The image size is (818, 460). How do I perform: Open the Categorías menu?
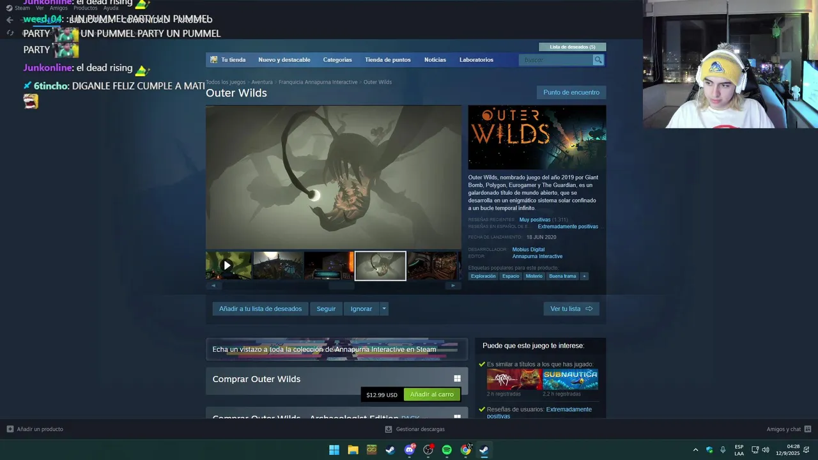click(337, 59)
